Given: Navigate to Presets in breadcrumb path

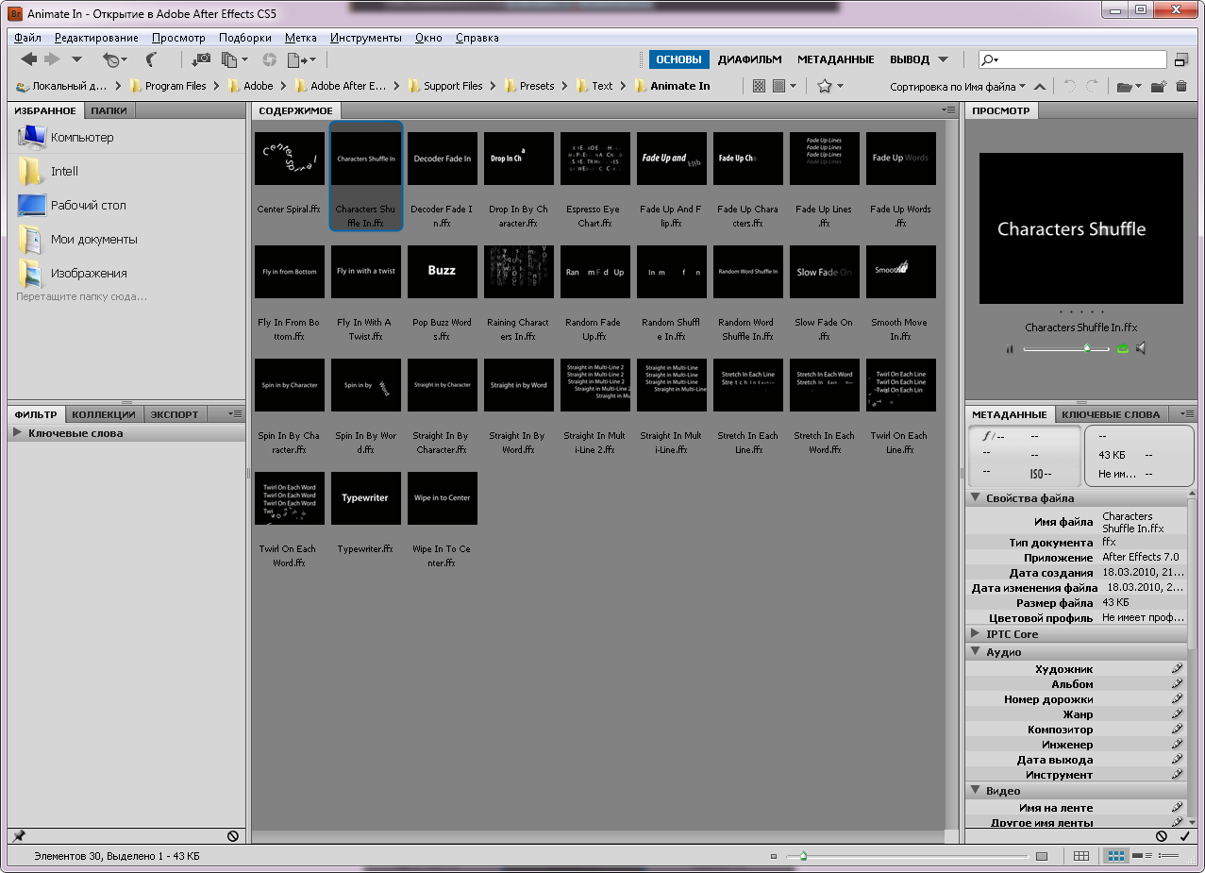Looking at the screenshot, I should click(x=537, y=86).
